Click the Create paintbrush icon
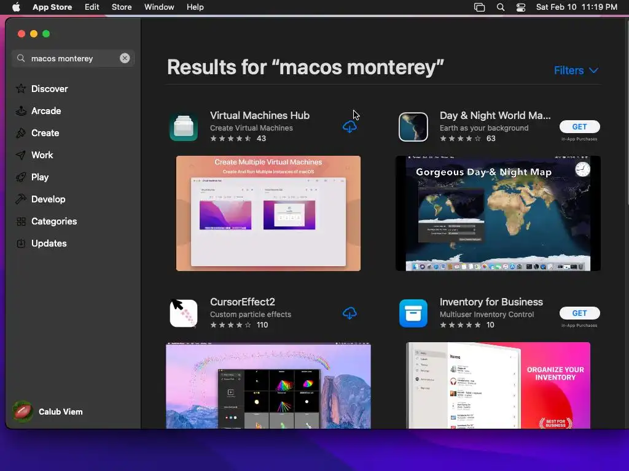 tap(21, 133)
